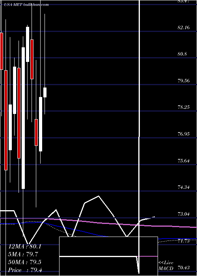Click the short red candle near 76.95
Image resolution: width=197 pixels, height=276 pixels.
tap(36, 132)
